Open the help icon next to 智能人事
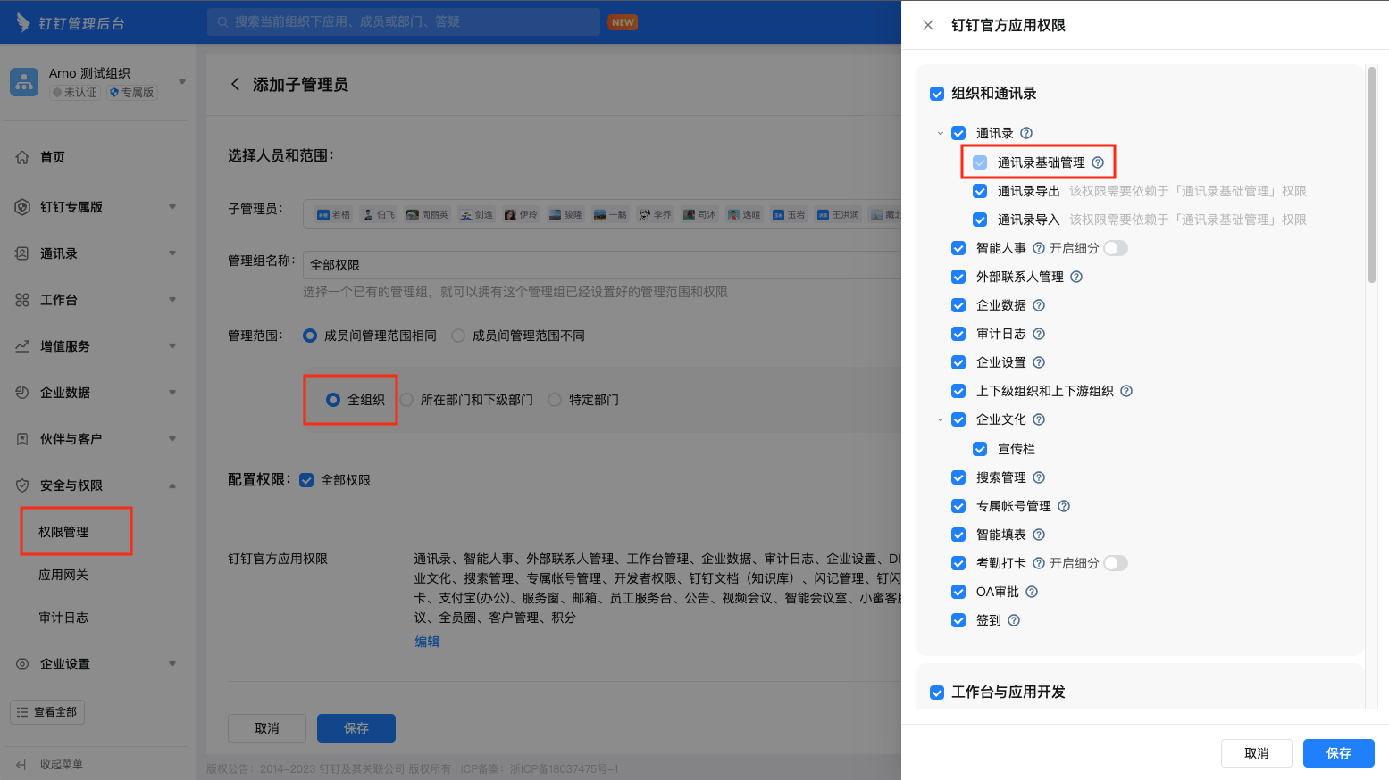Viewport: 1389px width, 780px height. tap(1039, 248)
